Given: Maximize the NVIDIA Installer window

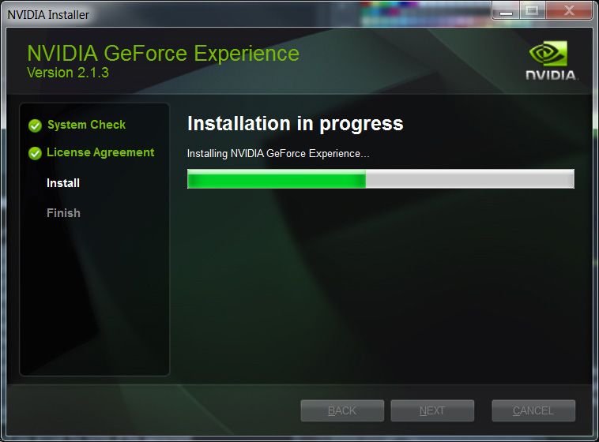Looking at the screenshot, I should coord(532,10).
